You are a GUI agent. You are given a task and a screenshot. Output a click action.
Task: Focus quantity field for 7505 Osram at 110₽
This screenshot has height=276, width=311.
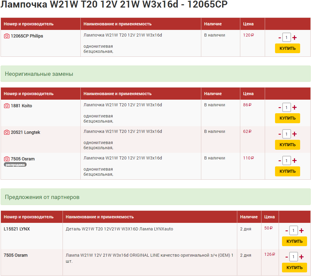[287, 160]
